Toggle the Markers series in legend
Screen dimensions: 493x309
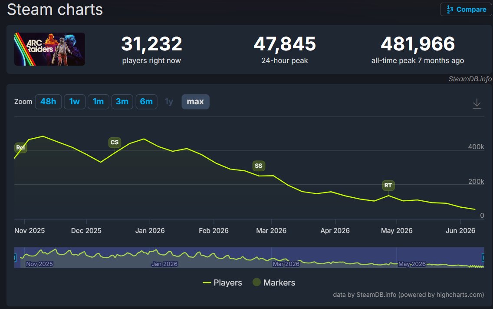click(x=274, y=282)
